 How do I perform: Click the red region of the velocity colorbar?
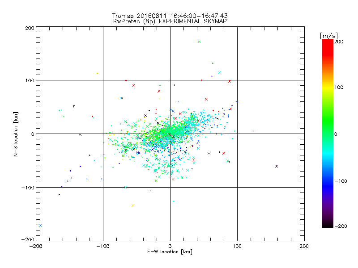(328, 47)
